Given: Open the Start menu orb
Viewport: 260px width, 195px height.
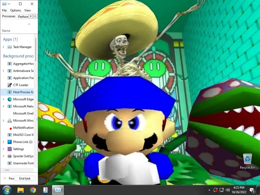Looking at the screenshot, I should coord(7,190).
